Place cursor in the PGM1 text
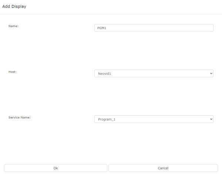222x176 pixels. pos(102,28)
